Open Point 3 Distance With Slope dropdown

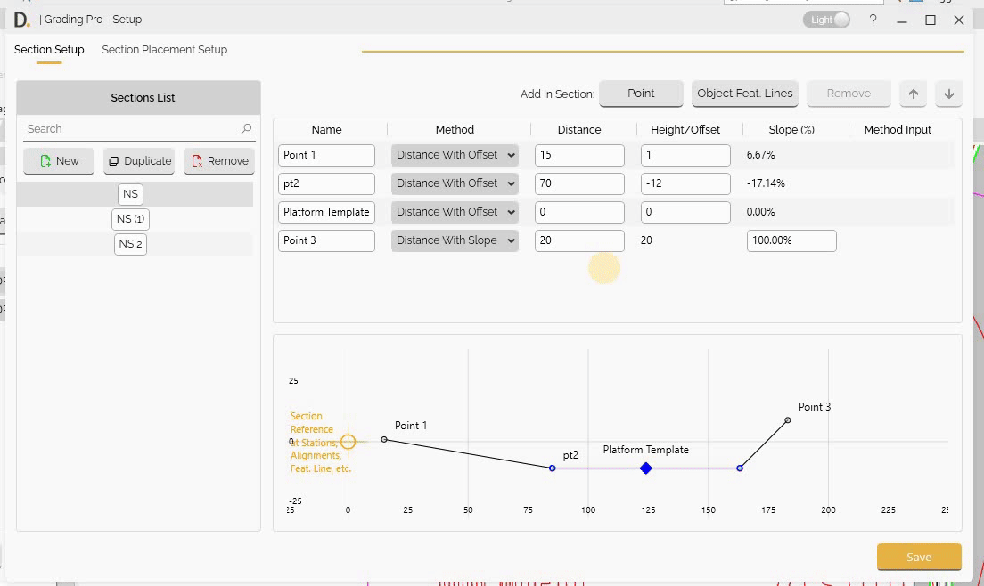click(x=455, y=240)
